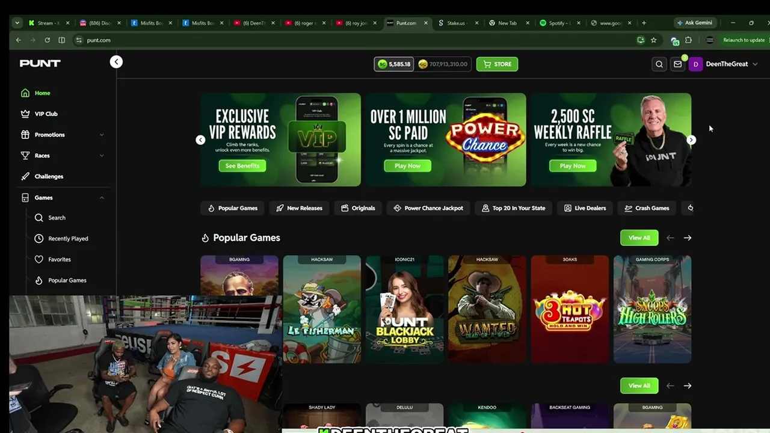Select the Power Chance Jackpot category chip
This screenshot has width=770, height=433.
[428, 208]
